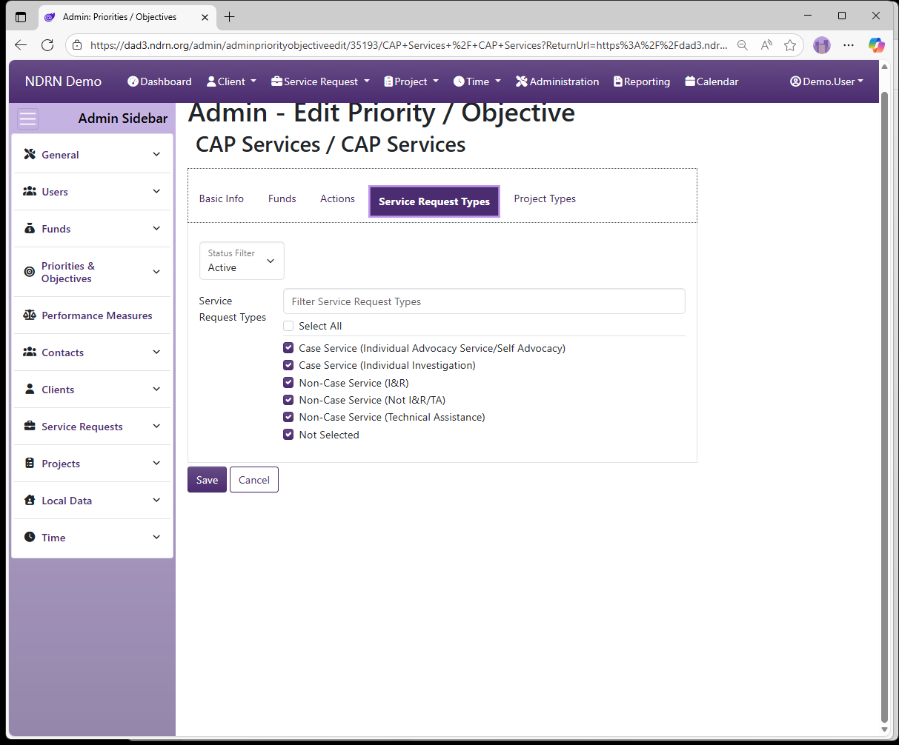The height and width of the screenshot is (745, 899).
Task: Click the Local Data icon in sidebar
Action: pos(30,500)
